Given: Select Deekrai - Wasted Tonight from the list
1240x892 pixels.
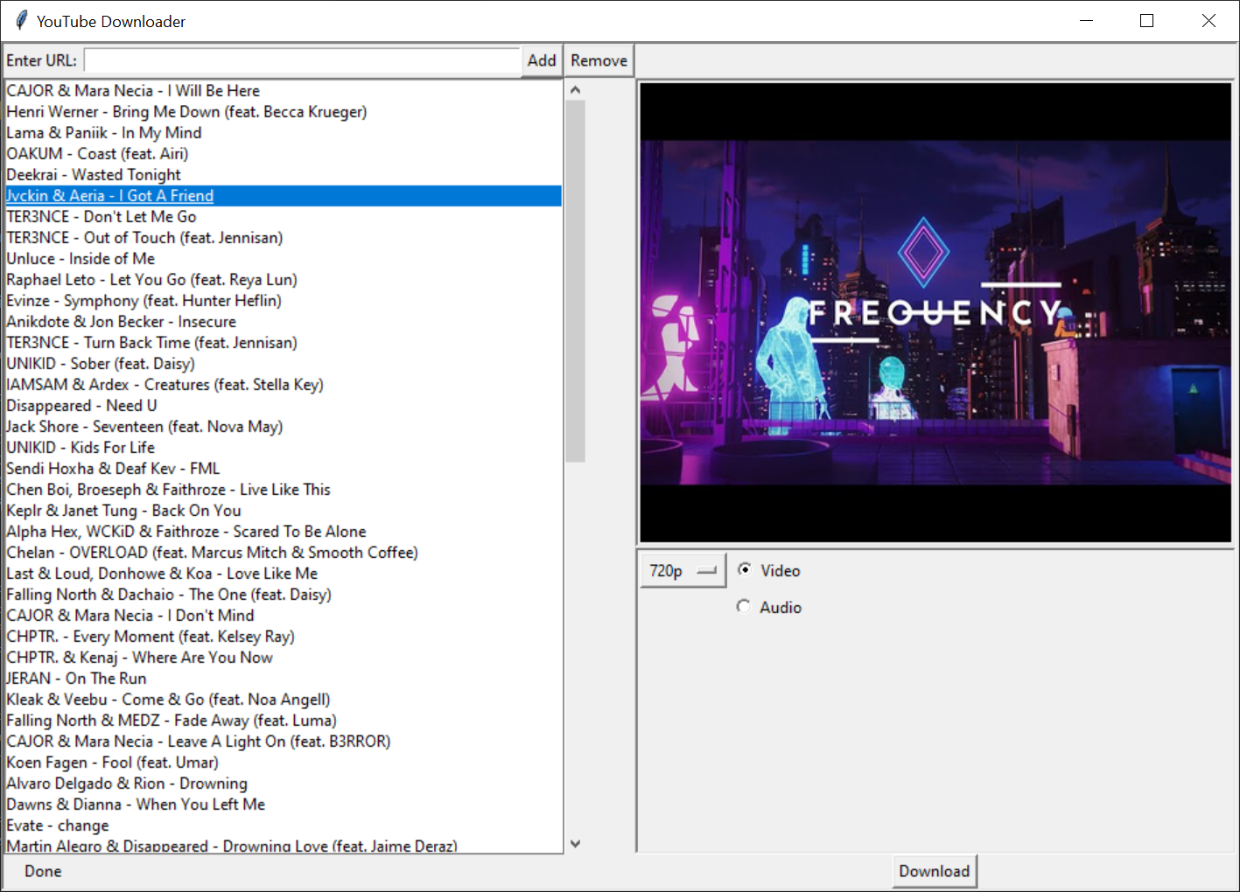Looking at the screenshot, I should (x=93, y=174).
